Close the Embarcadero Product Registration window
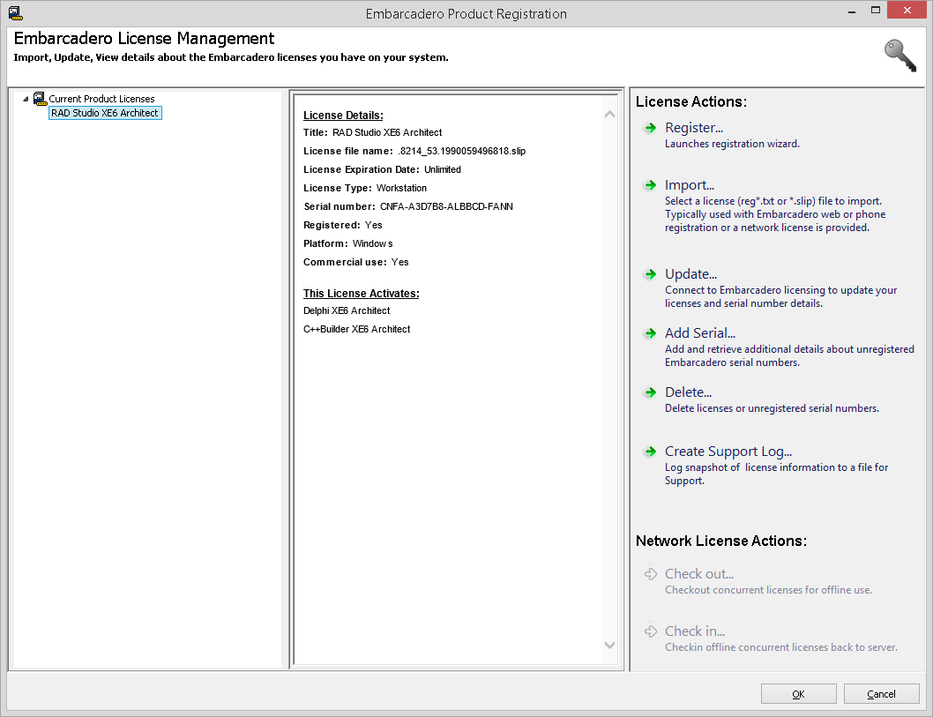 (907, 10)
